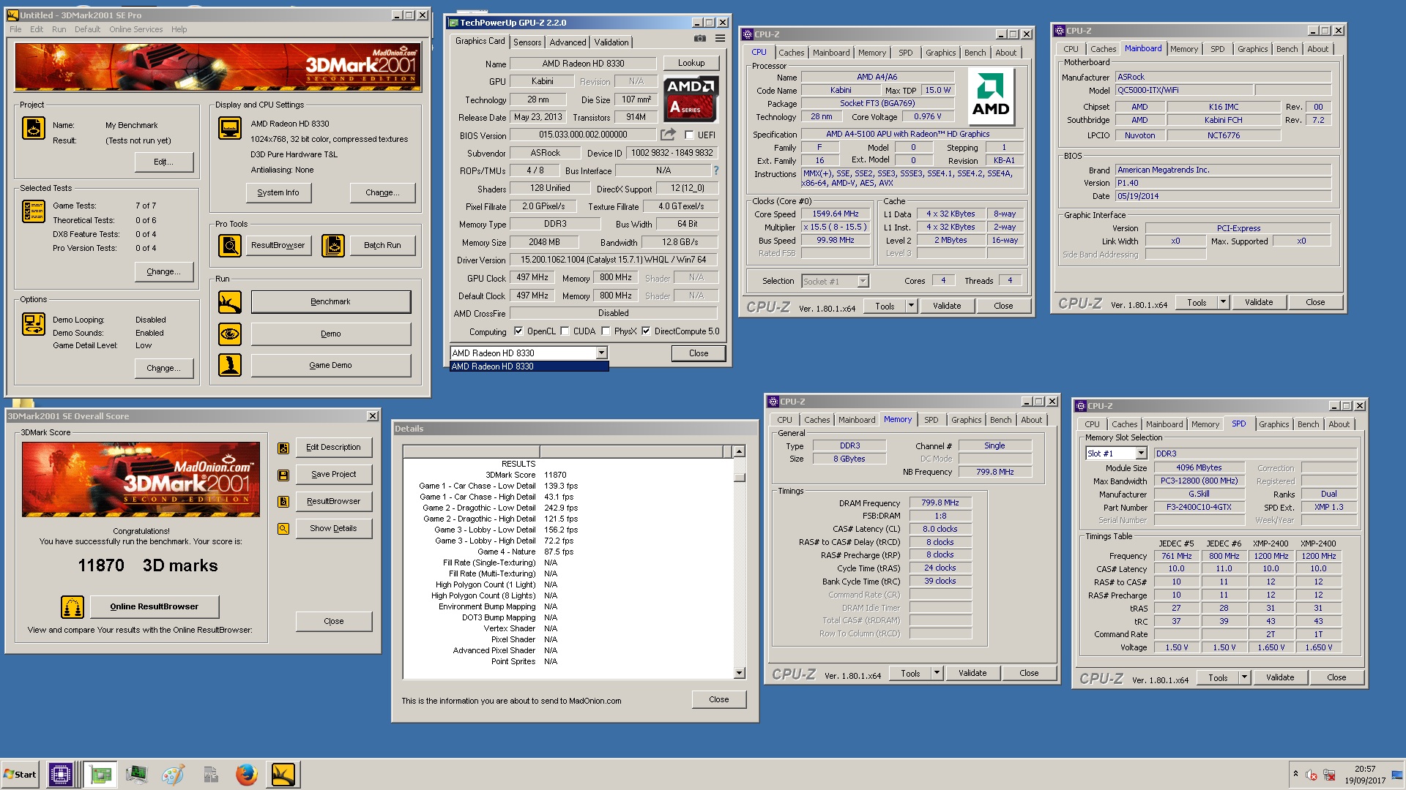Click the Lookup button in GPU-Z
This screenshot has width=1406, height=790.
point(691,63)
